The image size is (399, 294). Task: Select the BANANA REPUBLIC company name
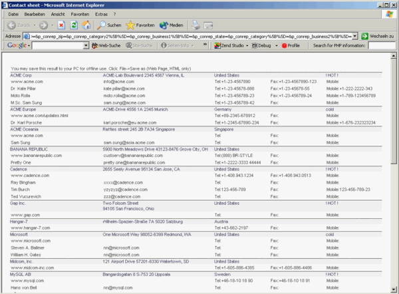click(29, 149)
